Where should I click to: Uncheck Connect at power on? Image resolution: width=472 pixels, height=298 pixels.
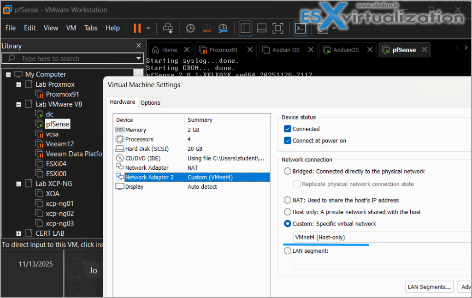(x=288, y=140)
